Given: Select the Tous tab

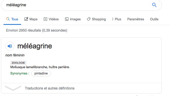Looking at the screenshot, I should pos(12,19).
